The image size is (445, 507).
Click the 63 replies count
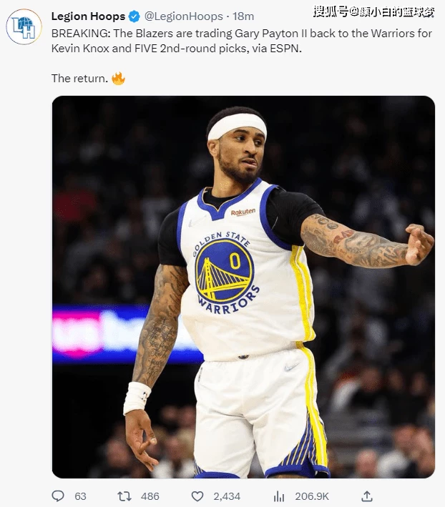[81, 496]
